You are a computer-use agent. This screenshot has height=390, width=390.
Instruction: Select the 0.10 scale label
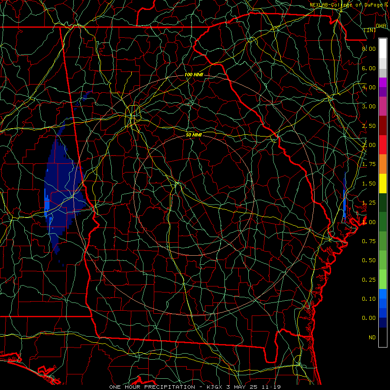(369, 299)
